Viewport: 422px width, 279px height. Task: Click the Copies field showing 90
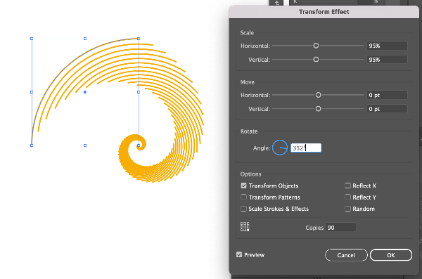(x=340, y=228)
